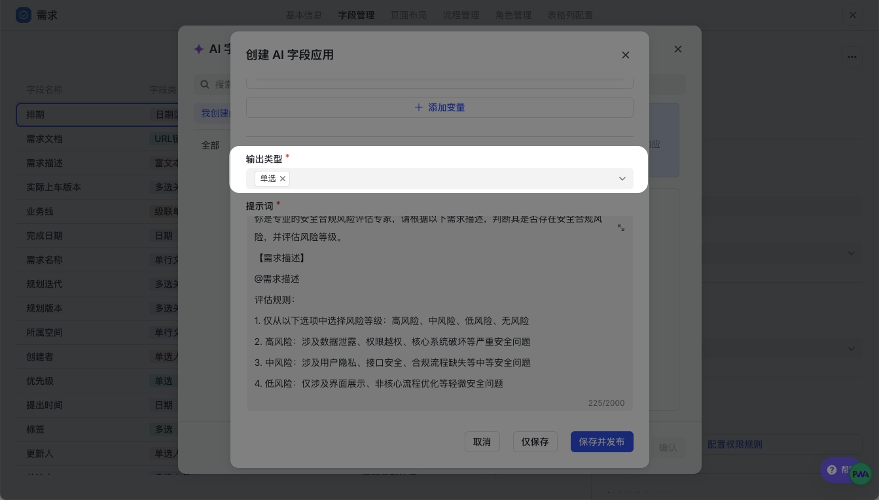Viewport: 879px width, 500px height.
Task: Select the 需求描述 field row
Action: [98, 163]
